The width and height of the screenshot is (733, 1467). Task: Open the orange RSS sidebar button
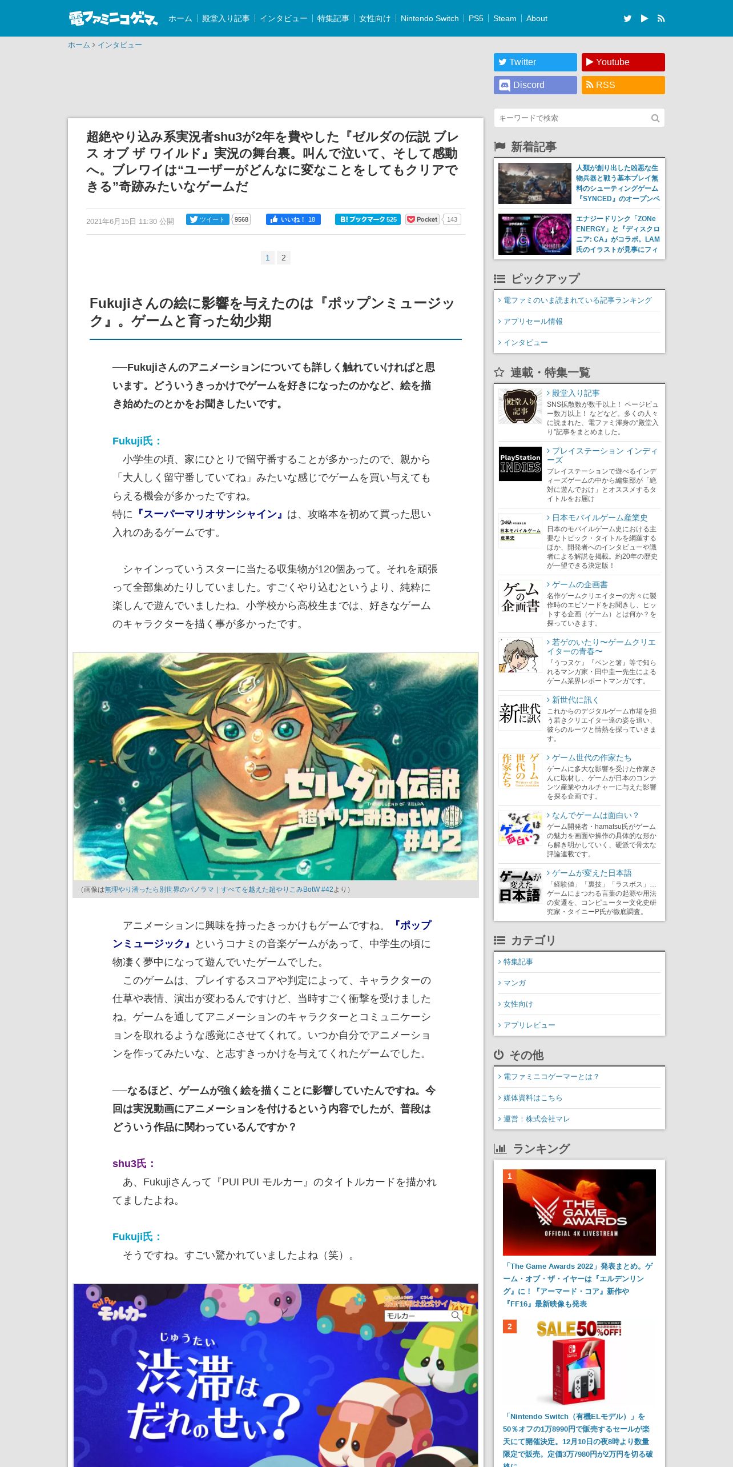tap(623, 85)
